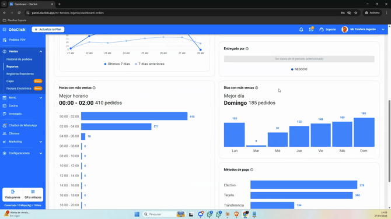
Task: Click the olaclick logo
Action: 17,29
